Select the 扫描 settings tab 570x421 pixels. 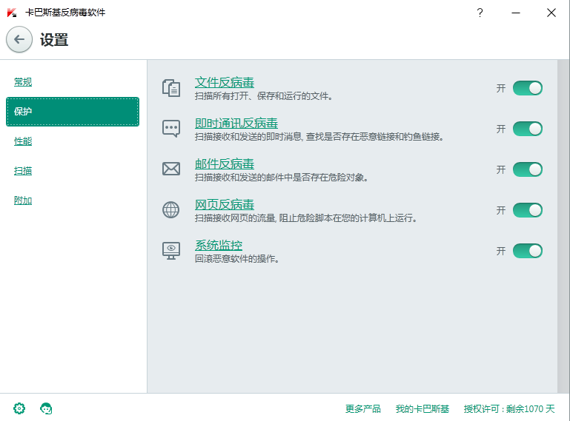23,171
